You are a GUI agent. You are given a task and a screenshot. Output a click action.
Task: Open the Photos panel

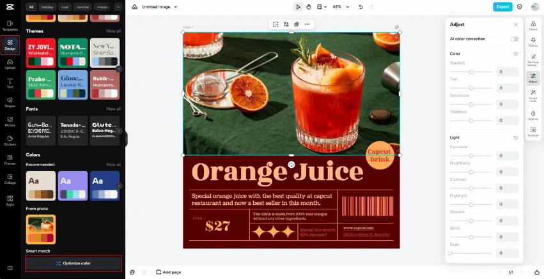coord(10,122)
